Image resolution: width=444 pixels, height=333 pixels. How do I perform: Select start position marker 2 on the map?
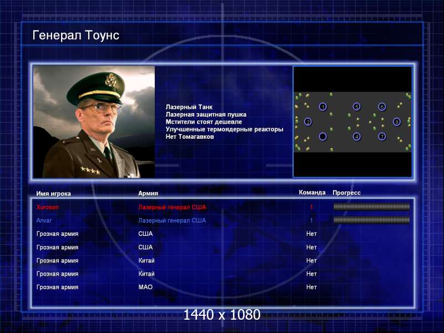coord(308,122)
